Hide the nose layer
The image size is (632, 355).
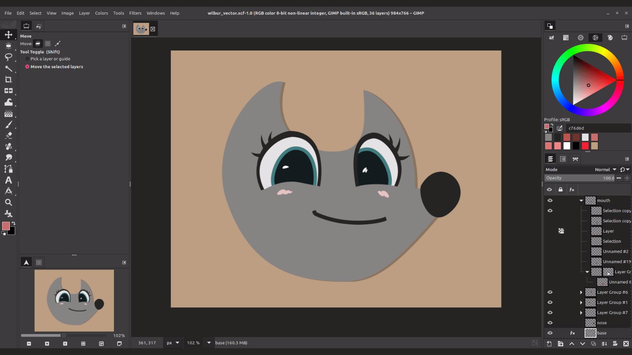pyautogui.click(x=550, y=323)
